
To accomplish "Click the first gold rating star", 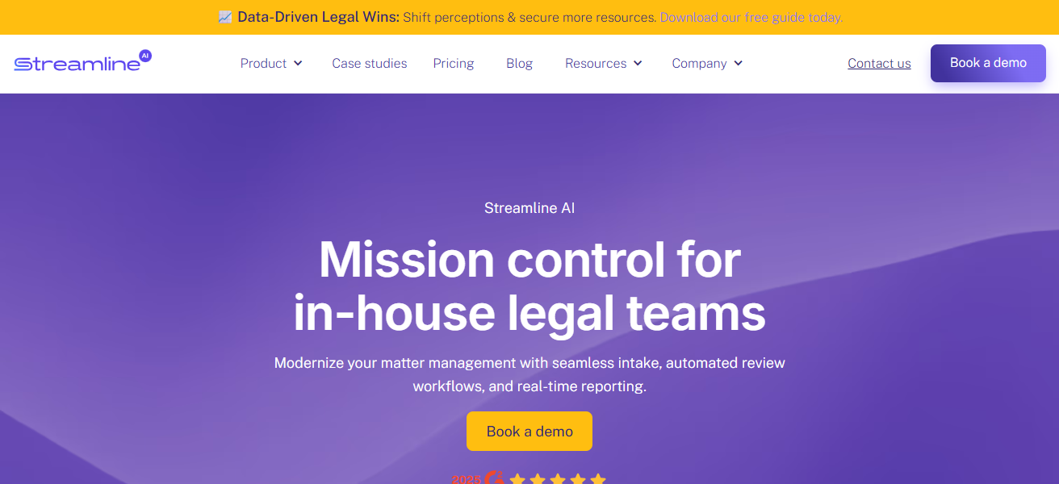I will pyautogui.click(x=517, y=479).
